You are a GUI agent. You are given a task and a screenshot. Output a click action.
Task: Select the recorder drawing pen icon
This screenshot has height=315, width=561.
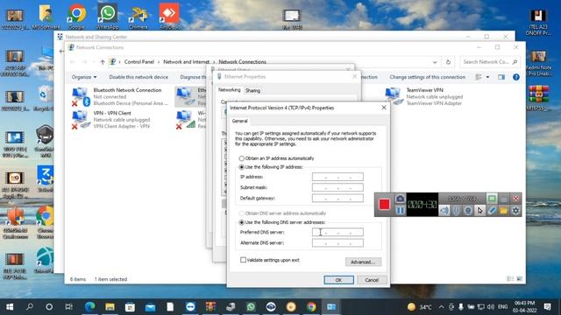coord(492,211)
